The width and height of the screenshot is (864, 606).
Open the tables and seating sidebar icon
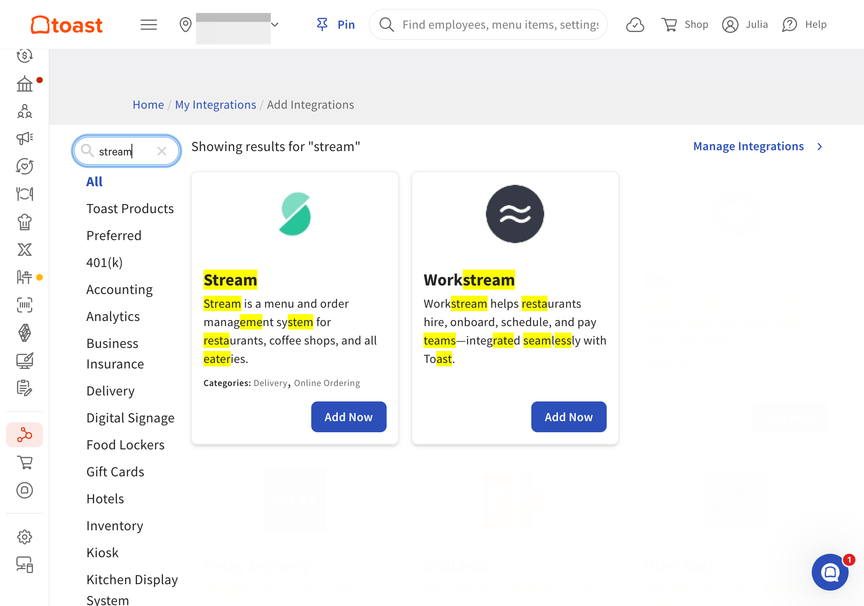pos(25,277)
